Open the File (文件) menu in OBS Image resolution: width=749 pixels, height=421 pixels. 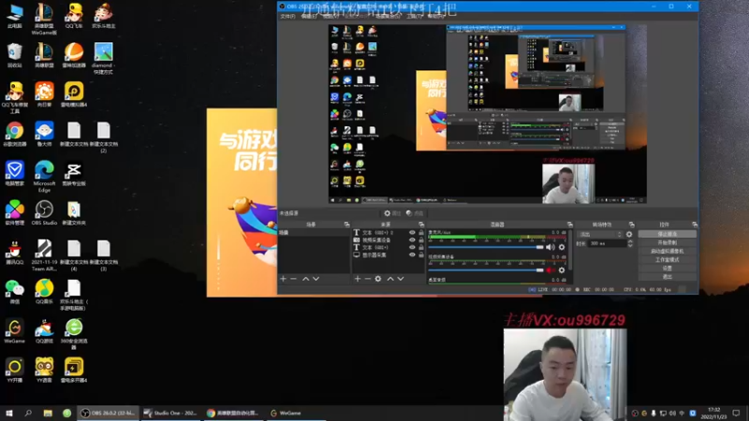coord(287,16)
